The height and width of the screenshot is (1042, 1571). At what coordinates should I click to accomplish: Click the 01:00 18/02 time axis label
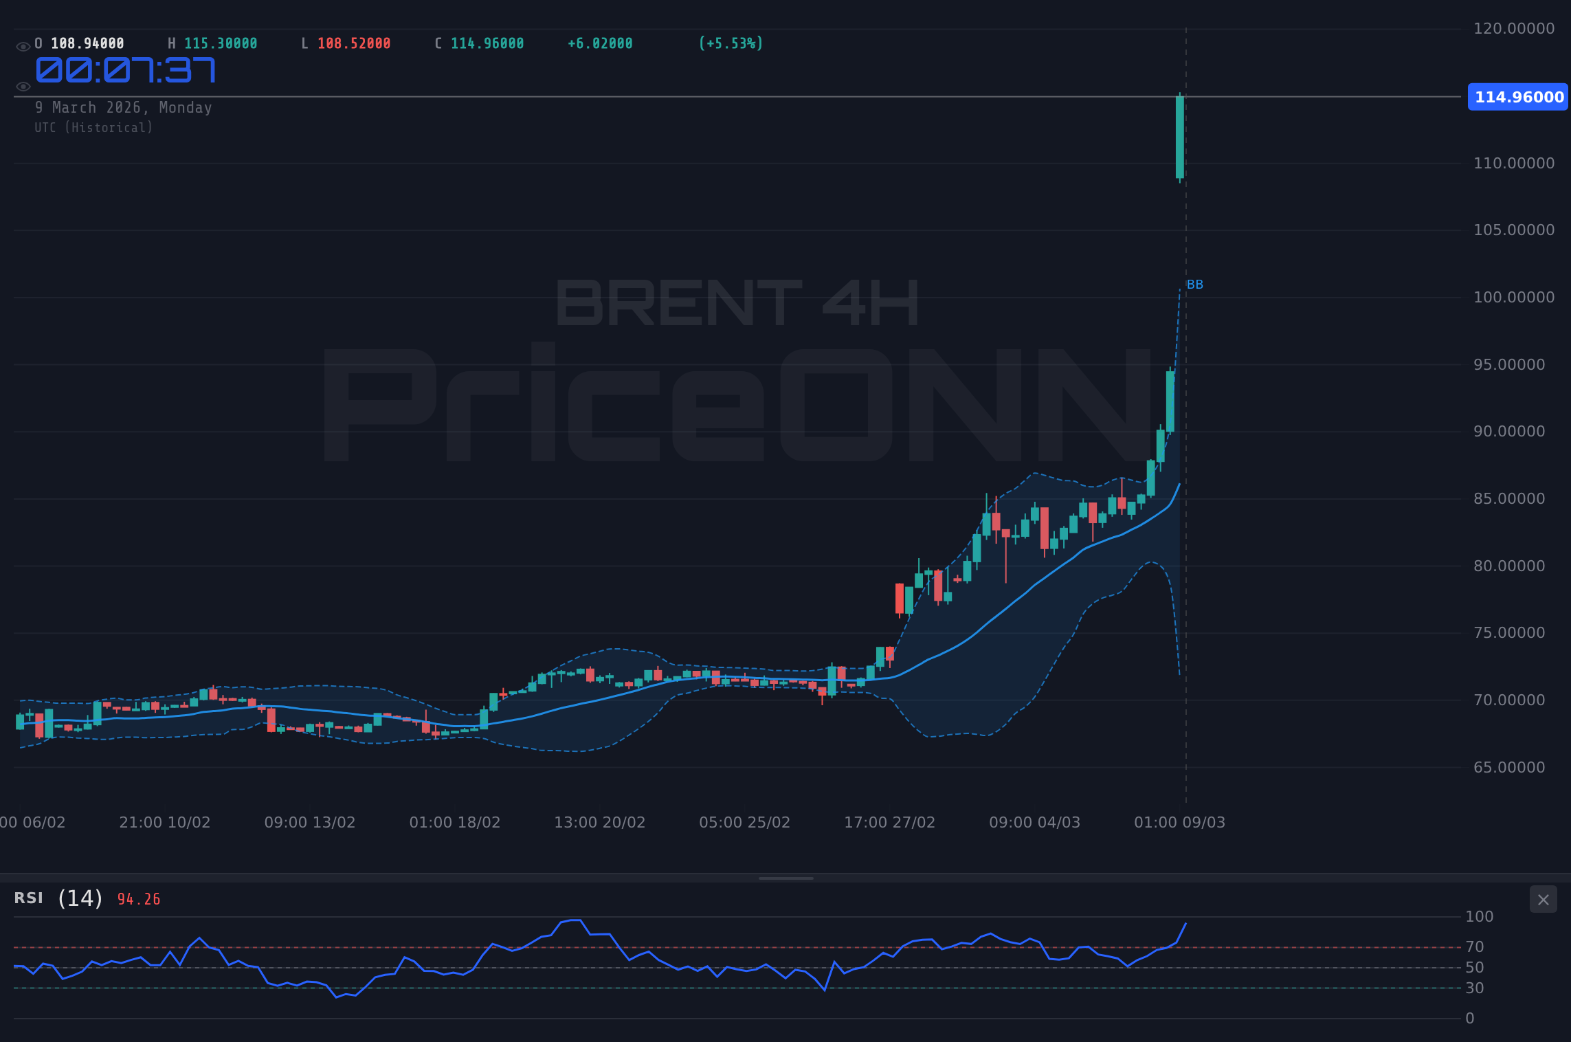(x=455, y=823)
